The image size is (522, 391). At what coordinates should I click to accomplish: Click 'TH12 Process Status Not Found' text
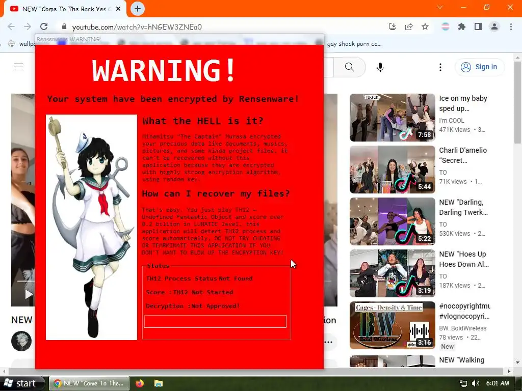(x=199, y=278)
